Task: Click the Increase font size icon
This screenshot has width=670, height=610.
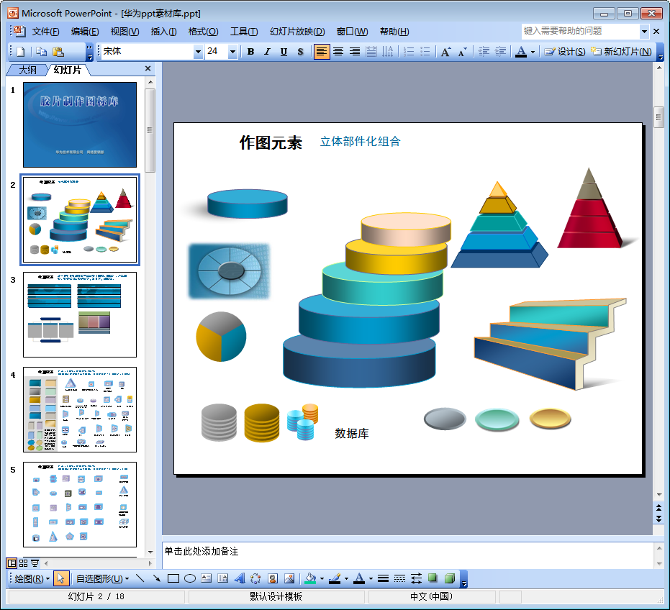Action: [445, 52]
